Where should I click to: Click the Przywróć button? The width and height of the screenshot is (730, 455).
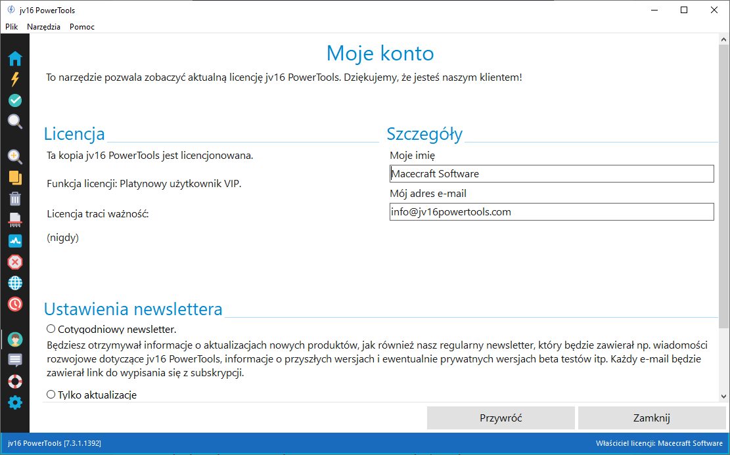click(501, 418)
